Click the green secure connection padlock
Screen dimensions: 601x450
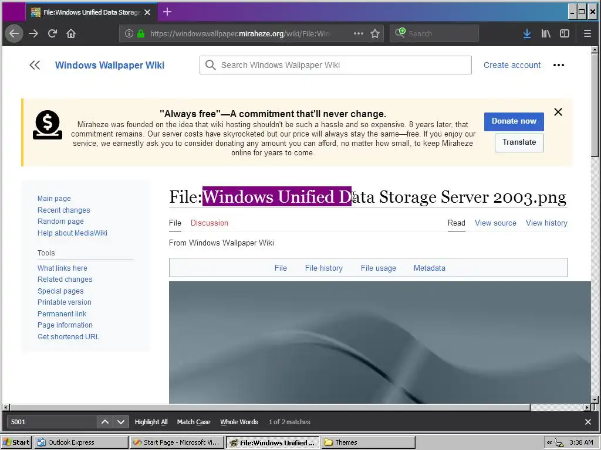coord(141,33)
